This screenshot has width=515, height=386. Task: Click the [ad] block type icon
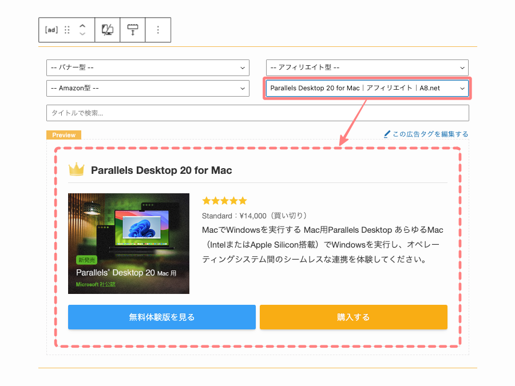tap(51, 30)
